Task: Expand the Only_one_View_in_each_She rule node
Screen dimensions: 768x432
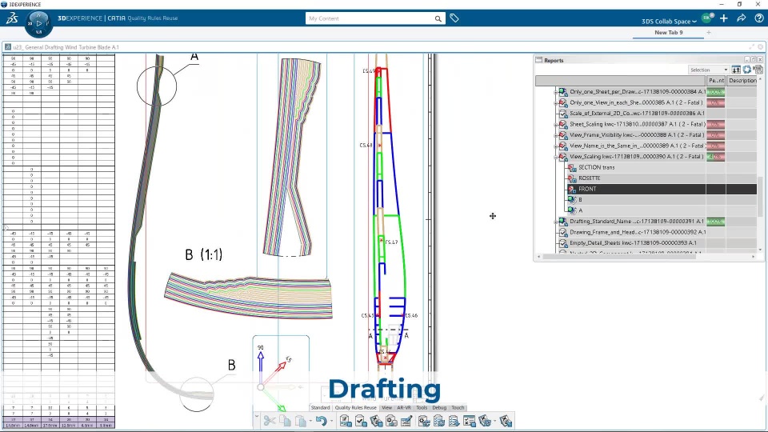Action: [555, 103]
